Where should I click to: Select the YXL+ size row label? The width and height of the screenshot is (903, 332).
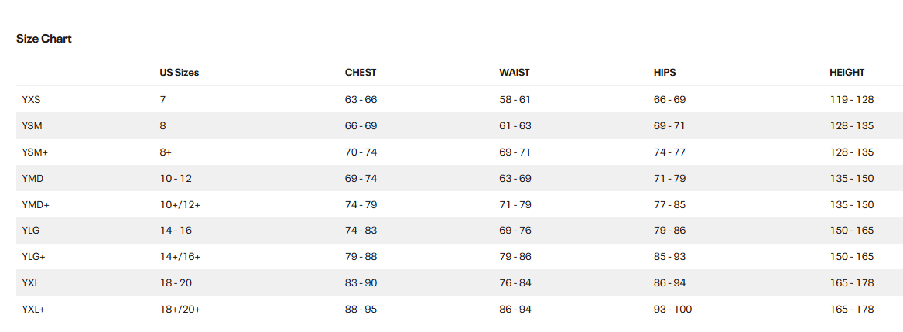(x=35, y=310)
